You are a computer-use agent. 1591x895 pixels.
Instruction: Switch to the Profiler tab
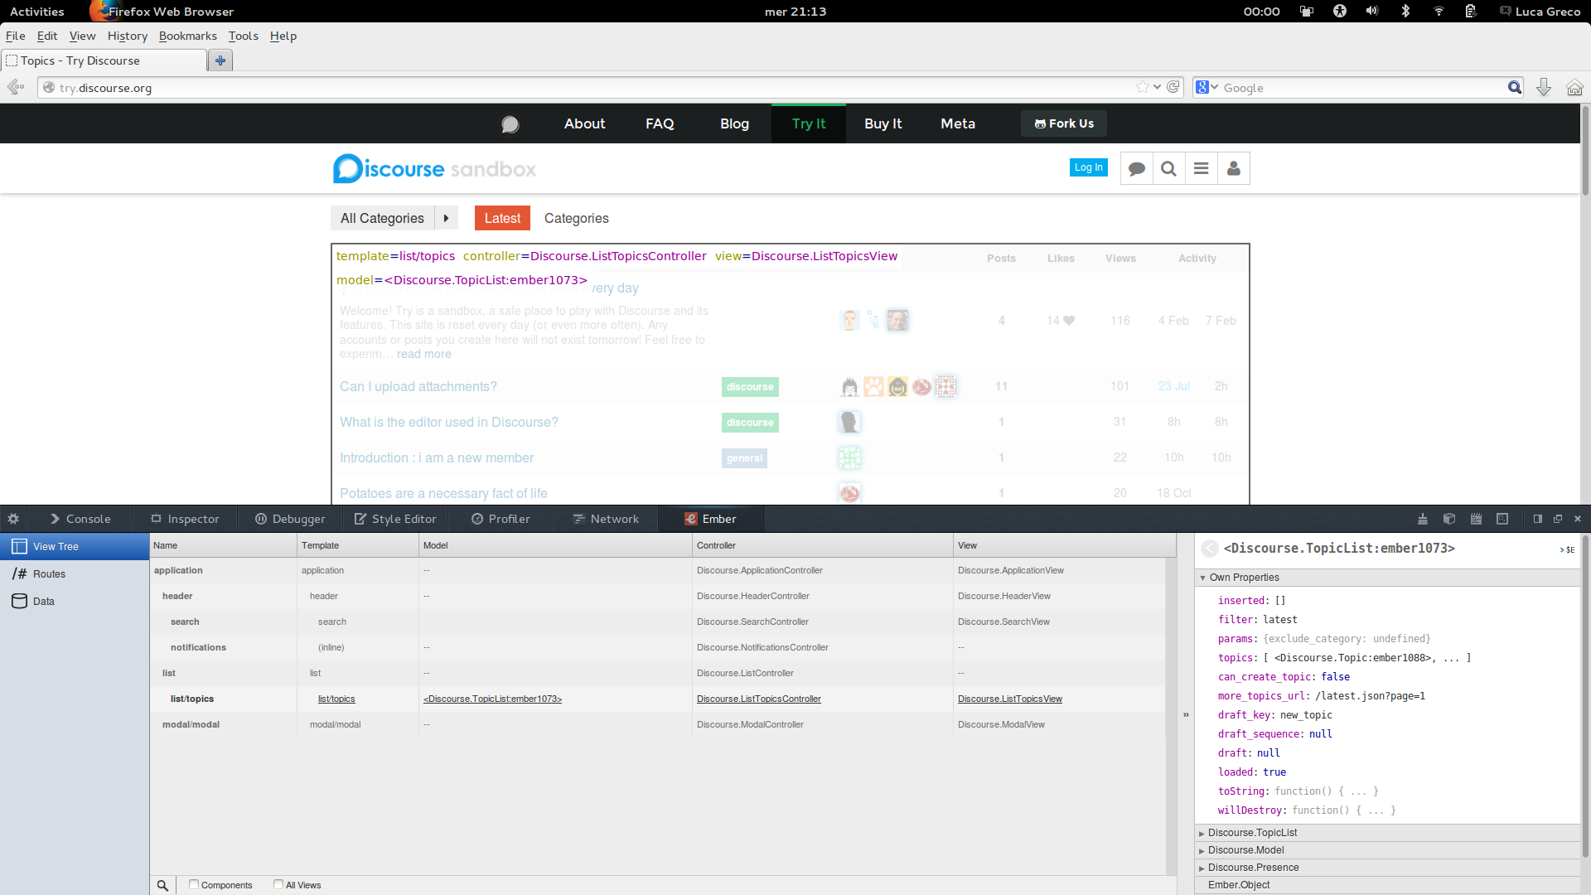pyautogui.click(x=501, y=519)
